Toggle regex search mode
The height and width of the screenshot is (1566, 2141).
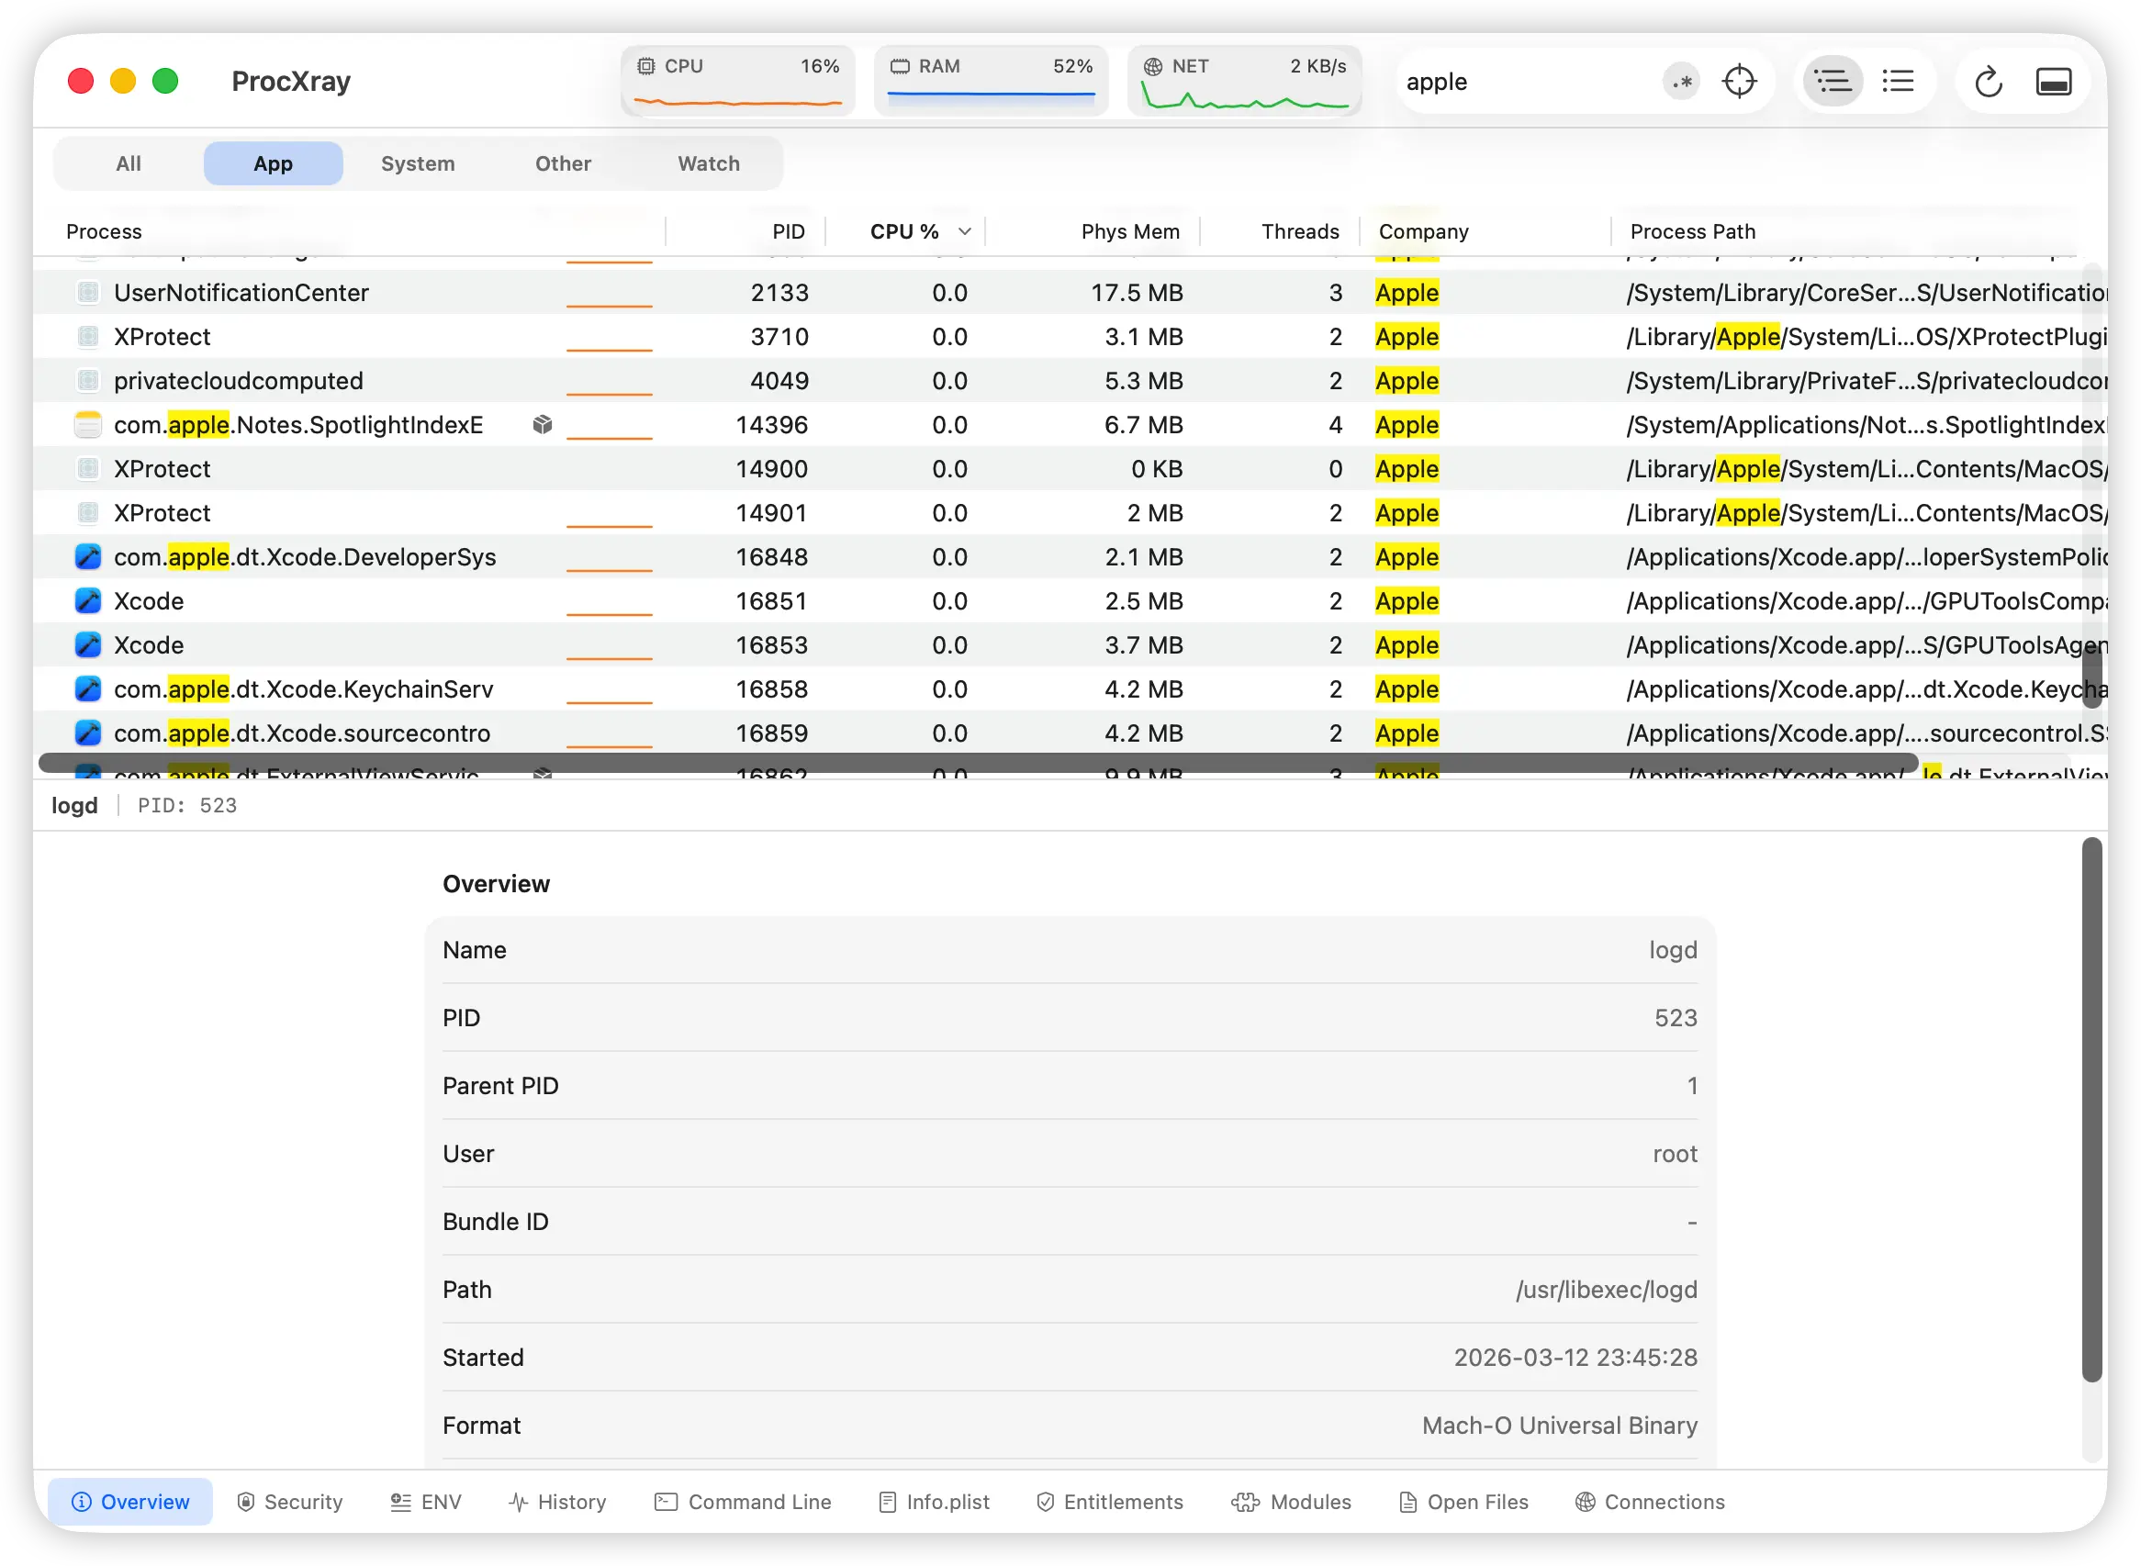click(1681, 82)
